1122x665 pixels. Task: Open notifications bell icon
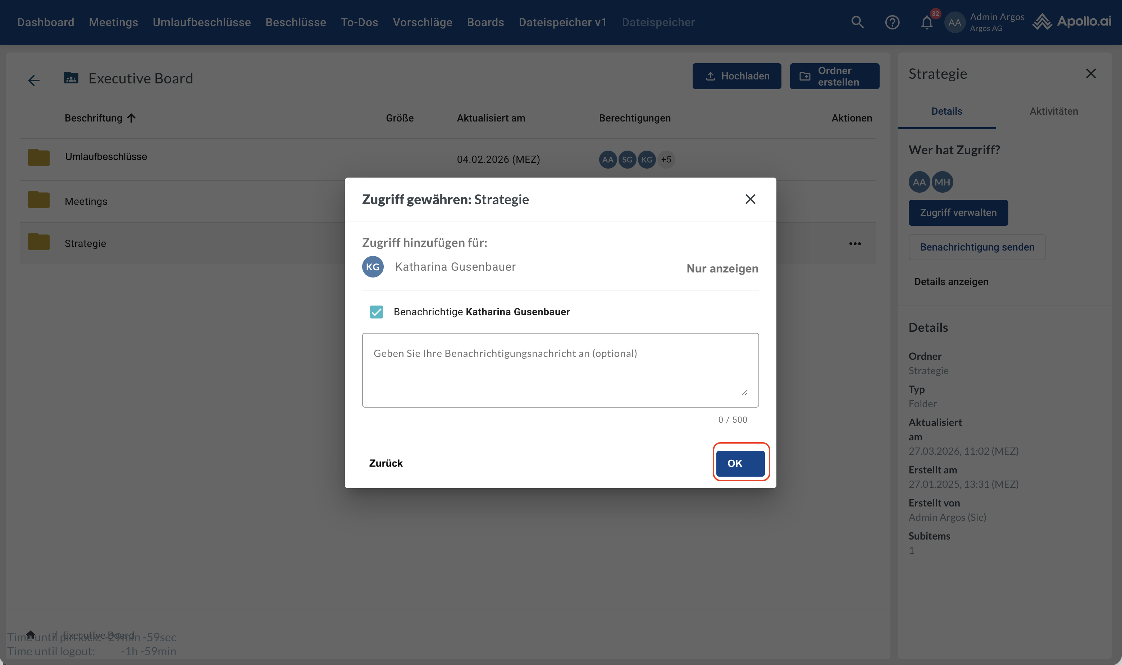927,22
